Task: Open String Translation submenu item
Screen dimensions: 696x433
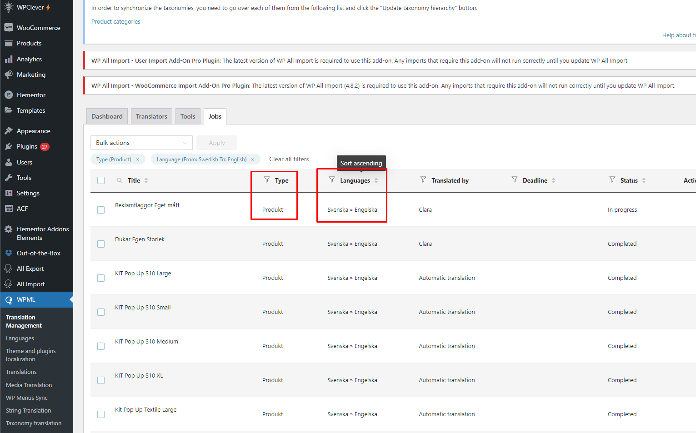Action: tap(28, 411)
